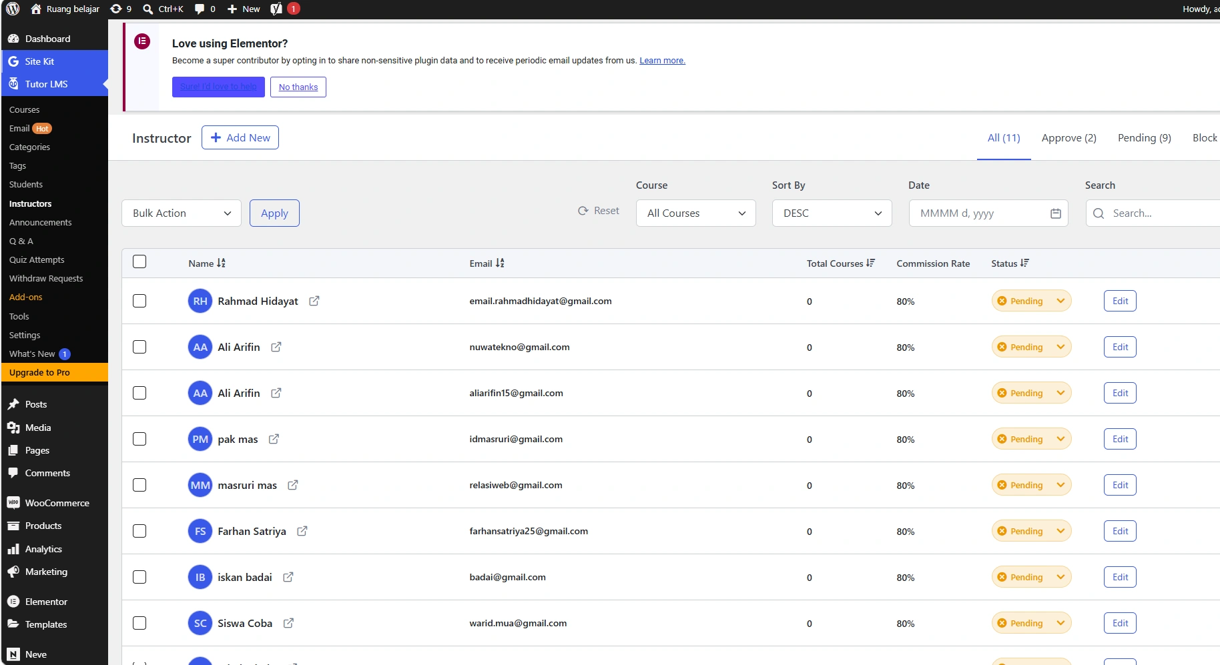Click the Apply bulk action button
Viewport: 1220px width, 665px height.
coord(274,213)
